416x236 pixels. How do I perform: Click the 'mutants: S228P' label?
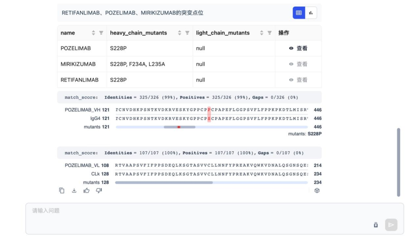pos(305,134)
